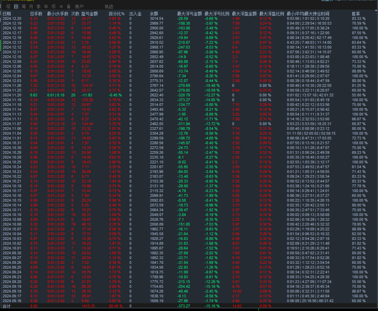Select the 2024.09.16 row

click(x=12, y=301)
